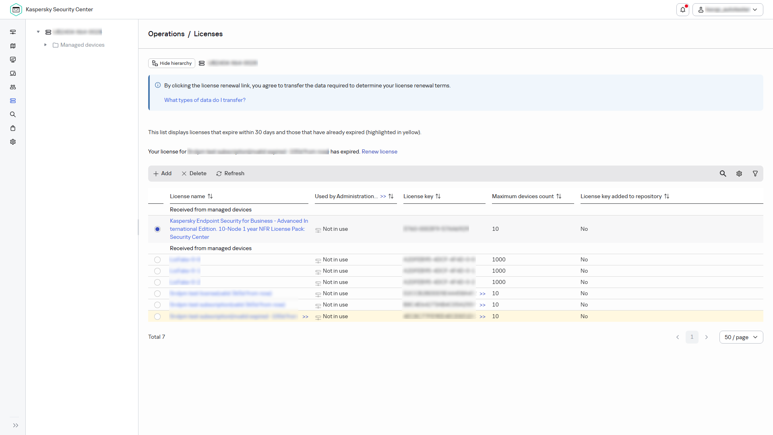This screenshot has width=773, height=435.
Task: Click the Hide hierarchy button
Action: [172, 63]
